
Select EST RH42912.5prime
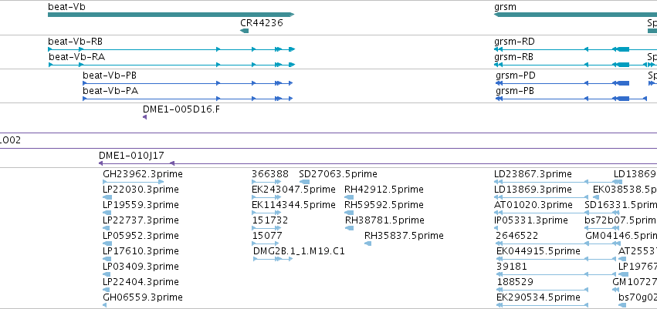click(349, 197)
